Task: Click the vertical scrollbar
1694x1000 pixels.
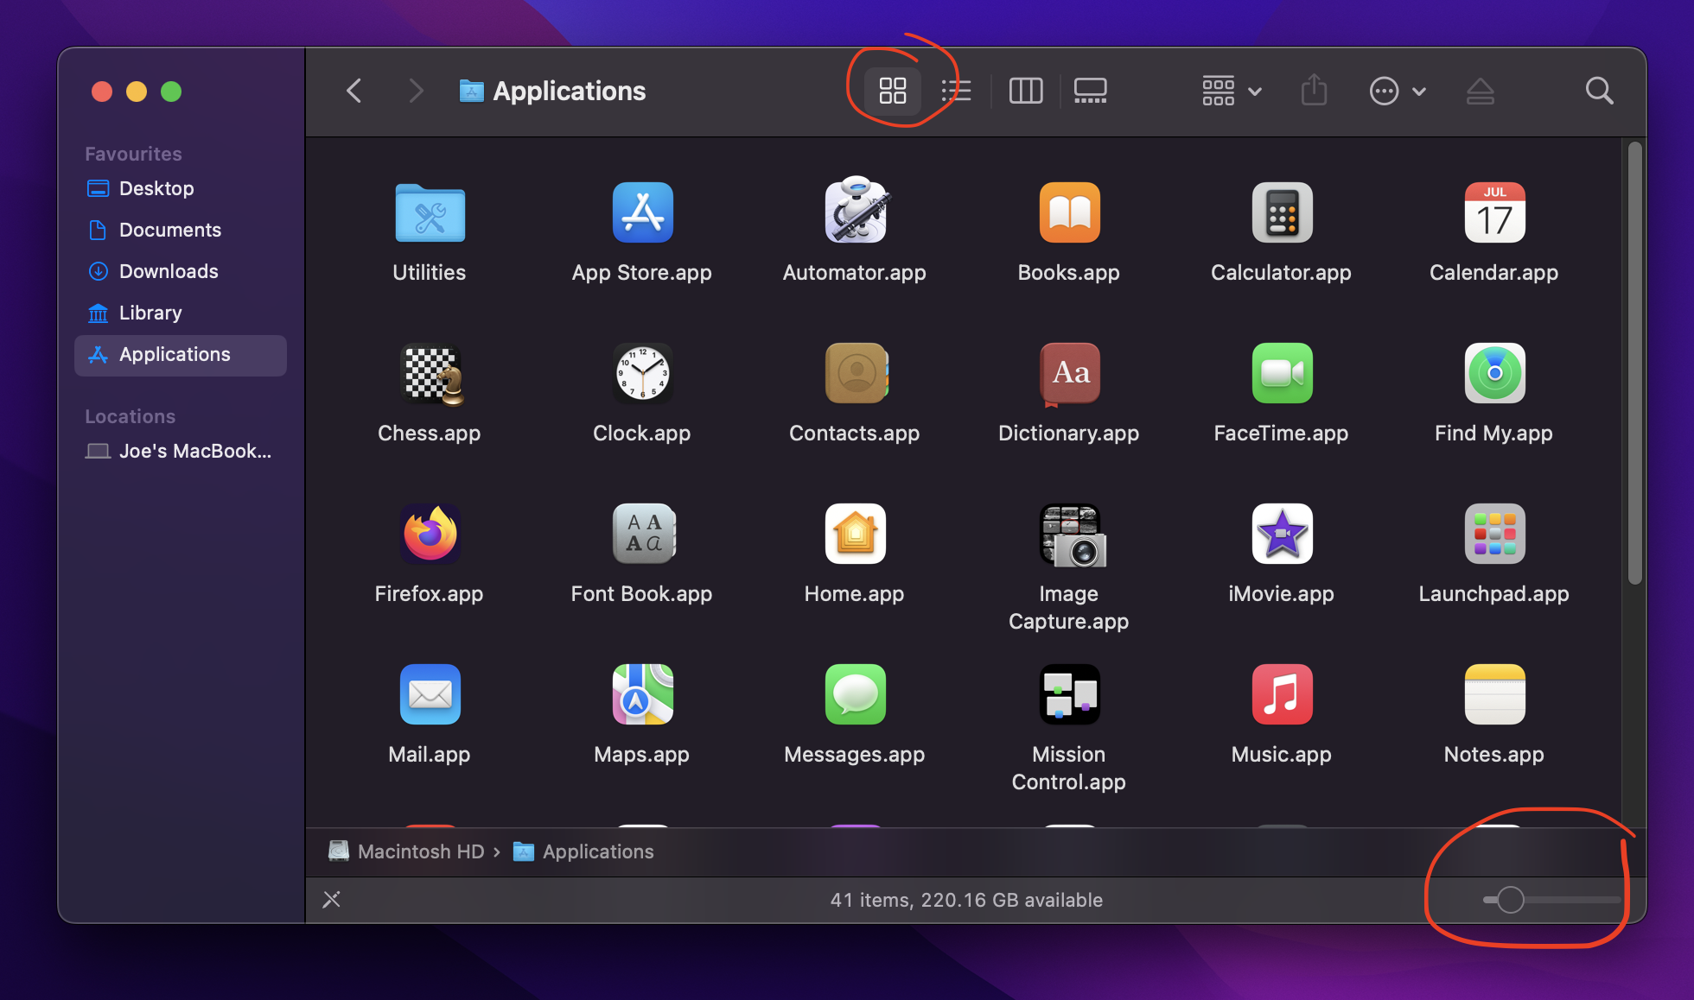Action: (x=1633, y=363)
